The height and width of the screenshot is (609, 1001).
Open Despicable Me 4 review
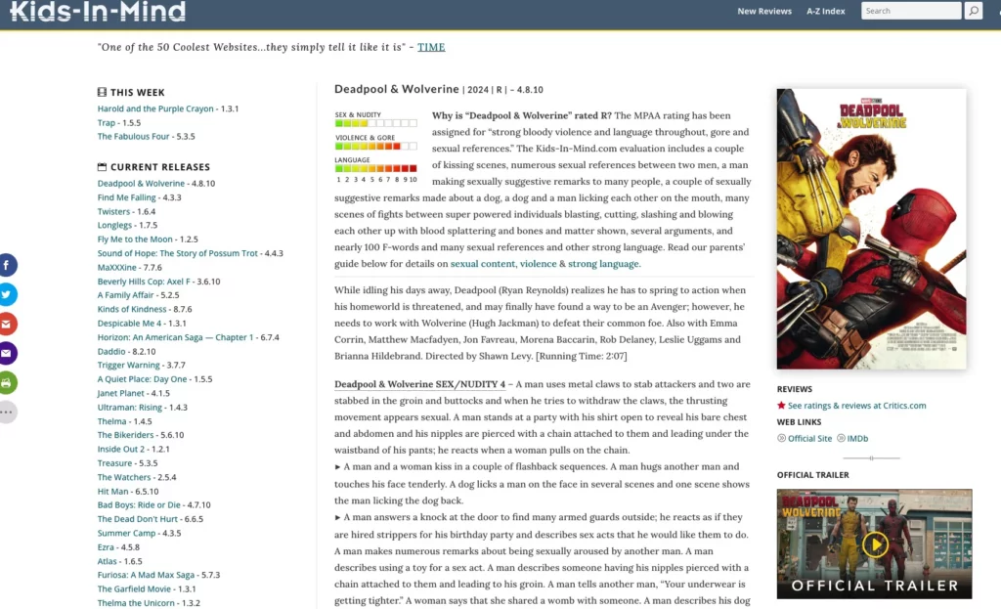[x=130, y=323]
